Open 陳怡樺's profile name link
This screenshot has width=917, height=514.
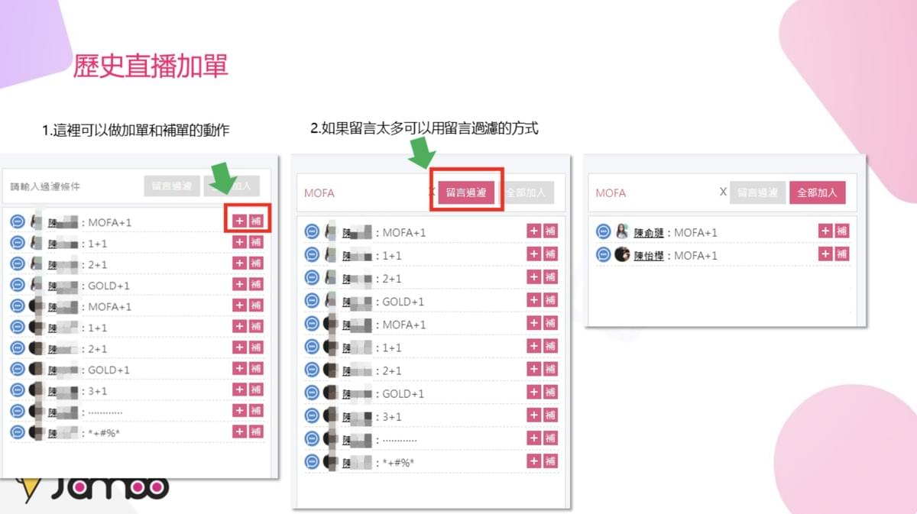[x=649, y=256]
